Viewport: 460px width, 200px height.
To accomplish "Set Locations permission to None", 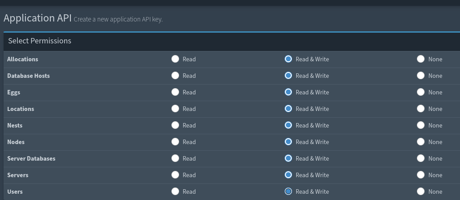I will [x=421, y=109].
